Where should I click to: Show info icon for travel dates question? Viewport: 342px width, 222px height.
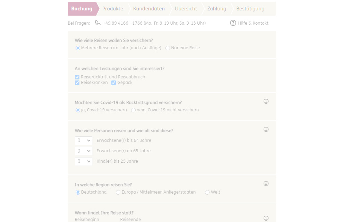tap(266, 218)
